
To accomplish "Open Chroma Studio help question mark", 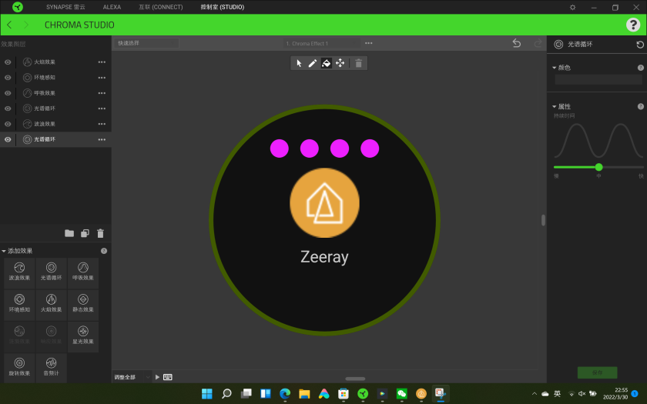I will (x=633, y=25).
